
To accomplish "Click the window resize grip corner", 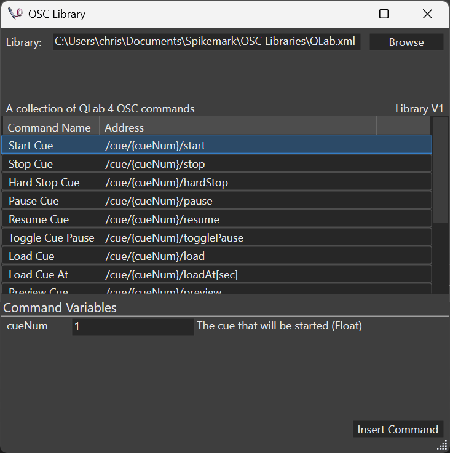I will [442, 445].
